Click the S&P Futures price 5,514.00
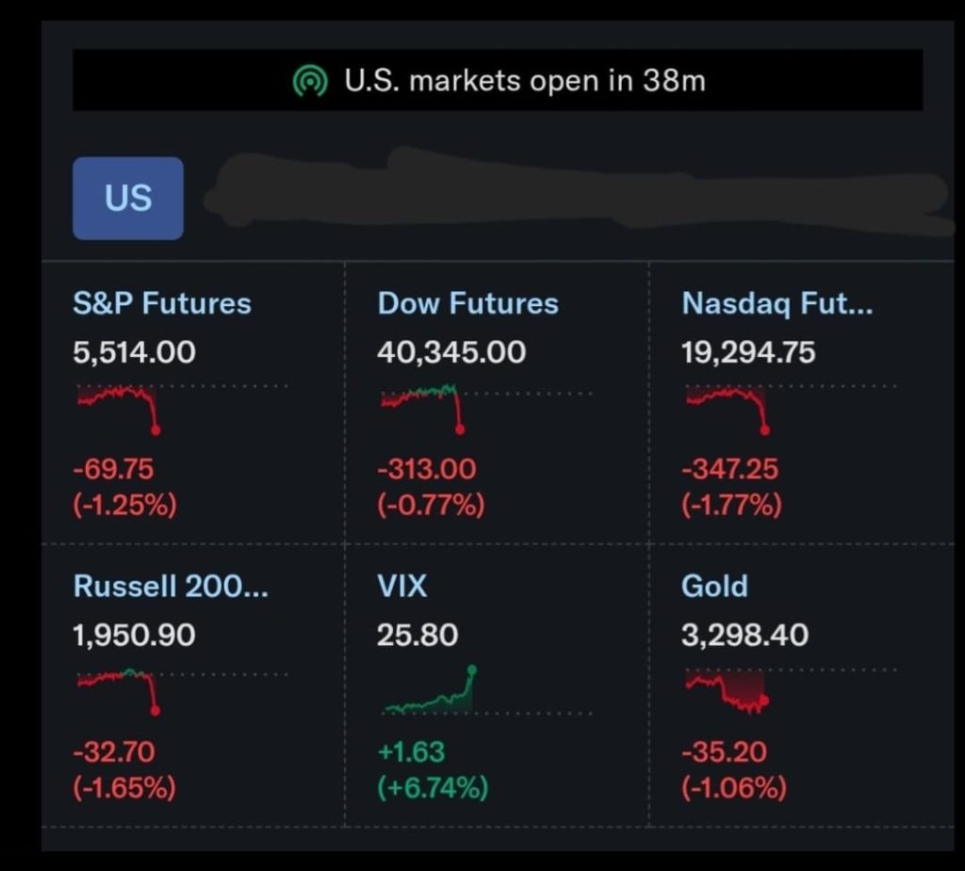This screenshot has width=965, height=871. (134, 352)
